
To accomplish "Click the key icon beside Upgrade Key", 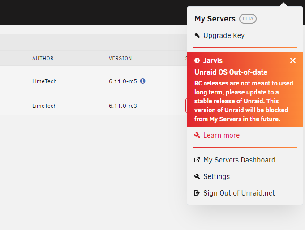I will [x=197, y=35].
